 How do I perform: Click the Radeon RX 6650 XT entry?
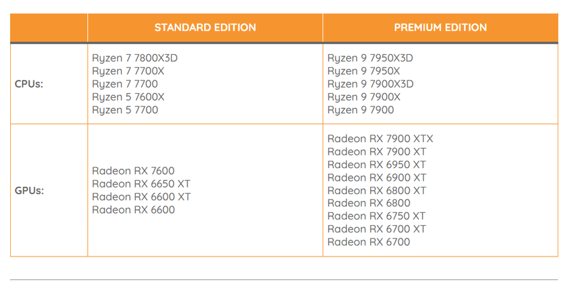141,183
